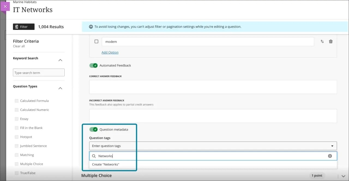Collapse the Keyword Search section
This screenshot has height=181, width=349.
pos(60,60)
